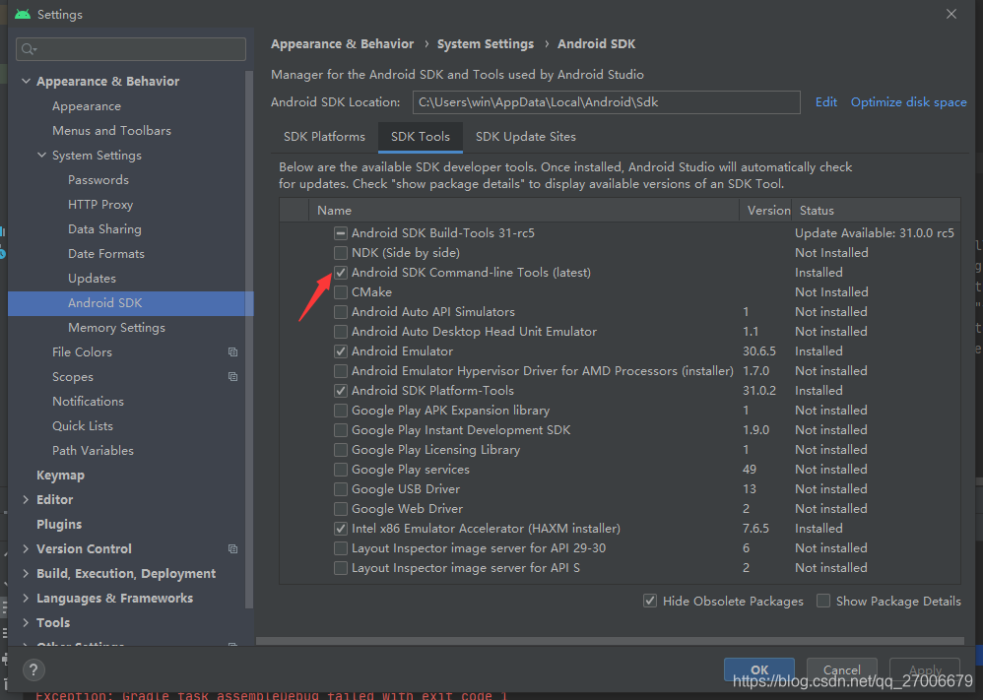Open the Notifications settings
This screenshot has height=700, width=983.
click(x=88, y=401)
